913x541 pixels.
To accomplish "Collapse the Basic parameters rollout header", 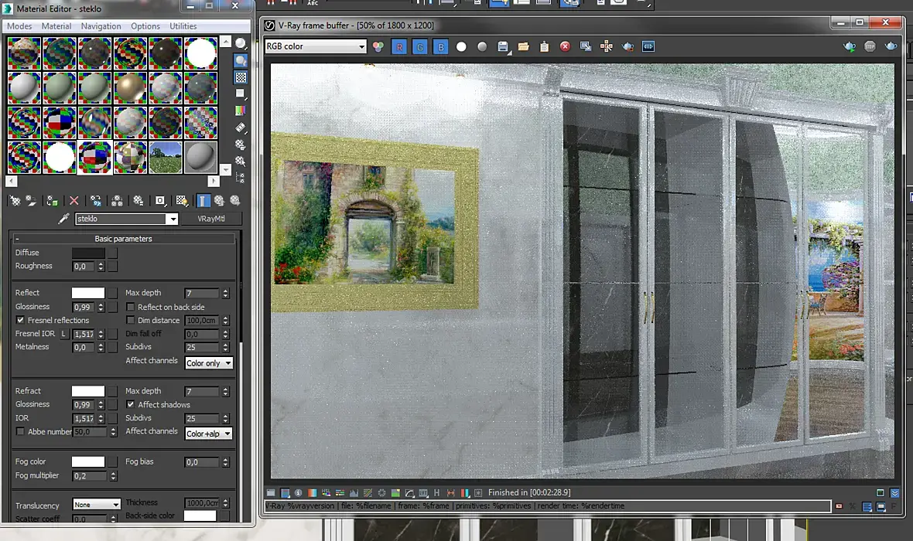I will (x=124, y=239).
